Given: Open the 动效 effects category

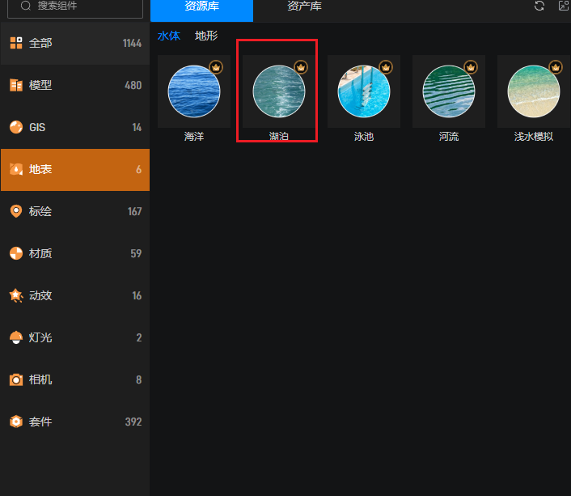Looking at the screenshot, I should [74, 295].
